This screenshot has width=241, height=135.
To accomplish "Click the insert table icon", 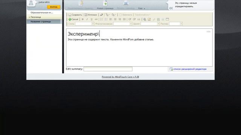I will point(158,19).
